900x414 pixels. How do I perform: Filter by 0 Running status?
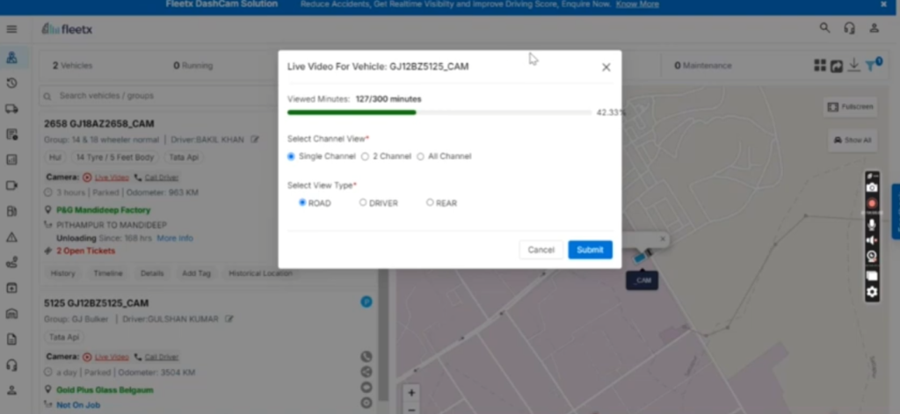tap(192, 65)
